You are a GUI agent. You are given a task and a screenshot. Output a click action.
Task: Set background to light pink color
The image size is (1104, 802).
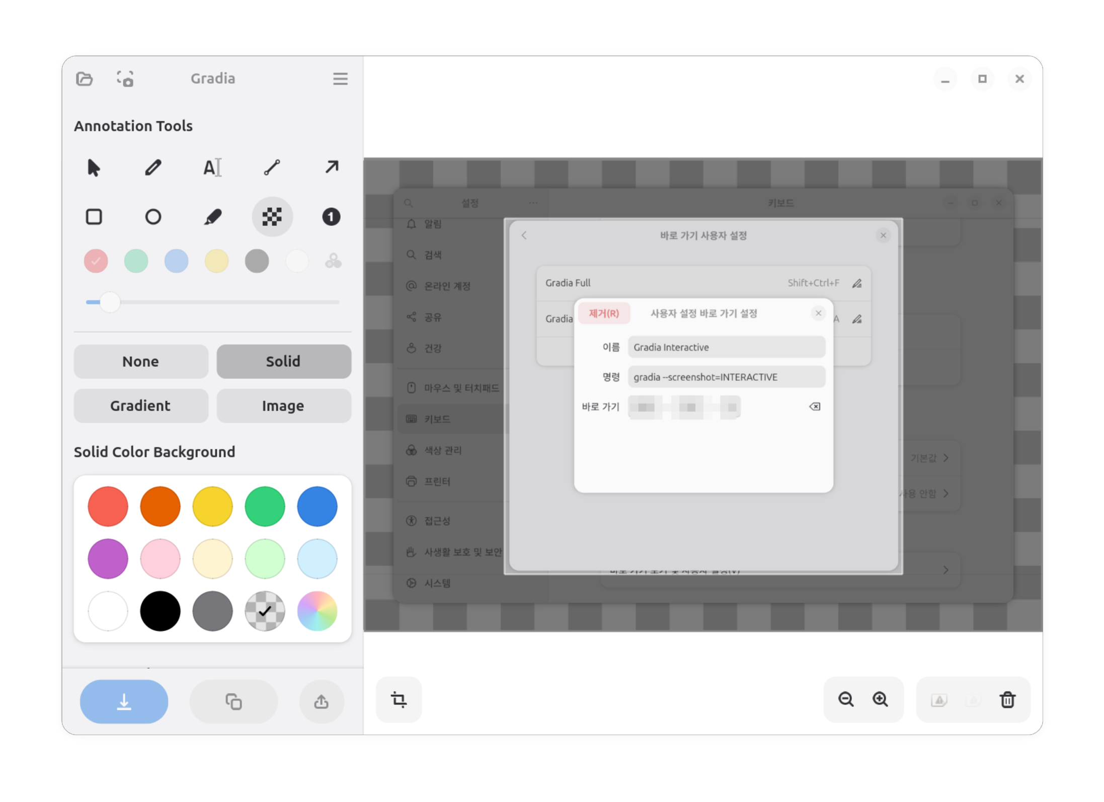click(161, 559)
